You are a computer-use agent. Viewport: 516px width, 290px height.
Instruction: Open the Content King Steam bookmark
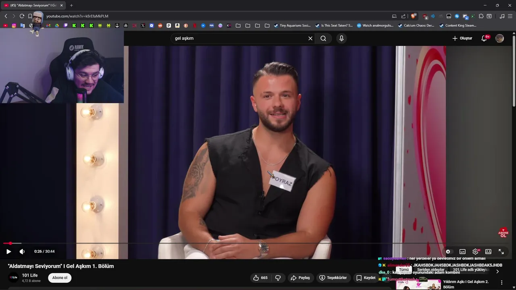coord(458,25)
